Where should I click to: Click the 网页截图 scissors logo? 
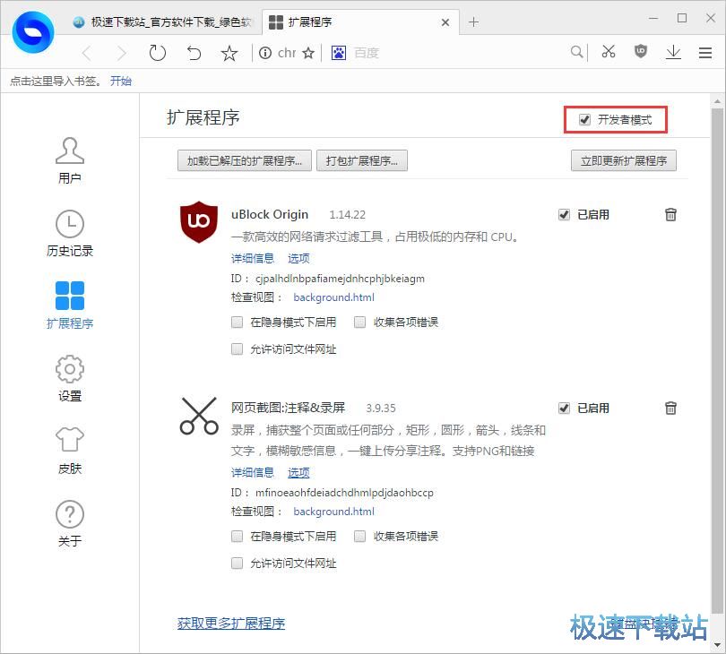click(199, 416)
